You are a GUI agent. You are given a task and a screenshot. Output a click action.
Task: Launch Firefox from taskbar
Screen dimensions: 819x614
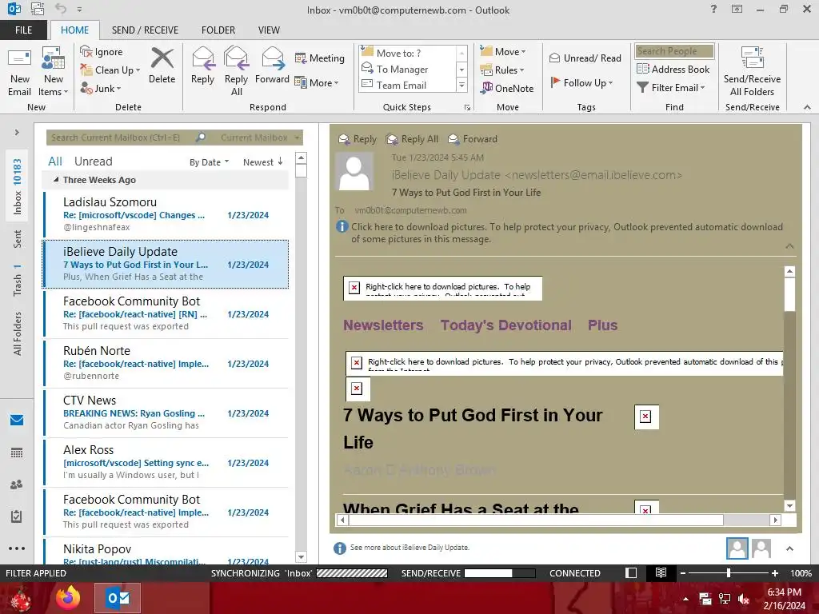tap(68, 598)
